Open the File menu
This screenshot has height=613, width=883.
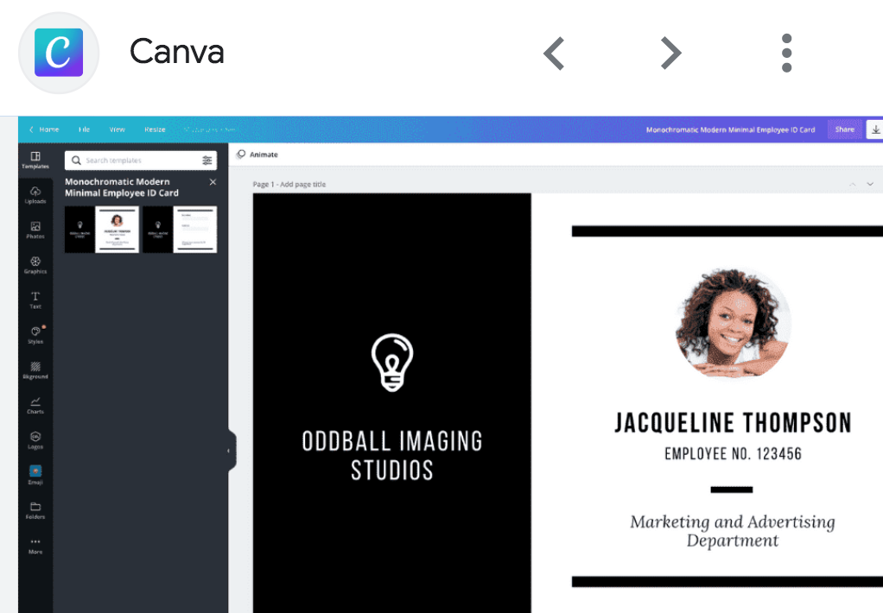[x=84, y=130]
